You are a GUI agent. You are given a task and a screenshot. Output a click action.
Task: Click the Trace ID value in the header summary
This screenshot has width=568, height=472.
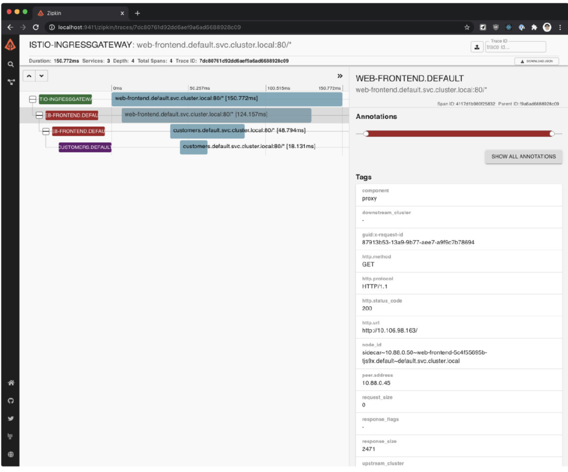click(244, 61)
